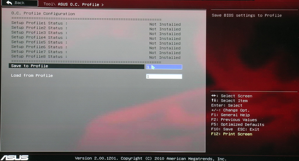Click F1: General Help hint

[x=230, y=115]
